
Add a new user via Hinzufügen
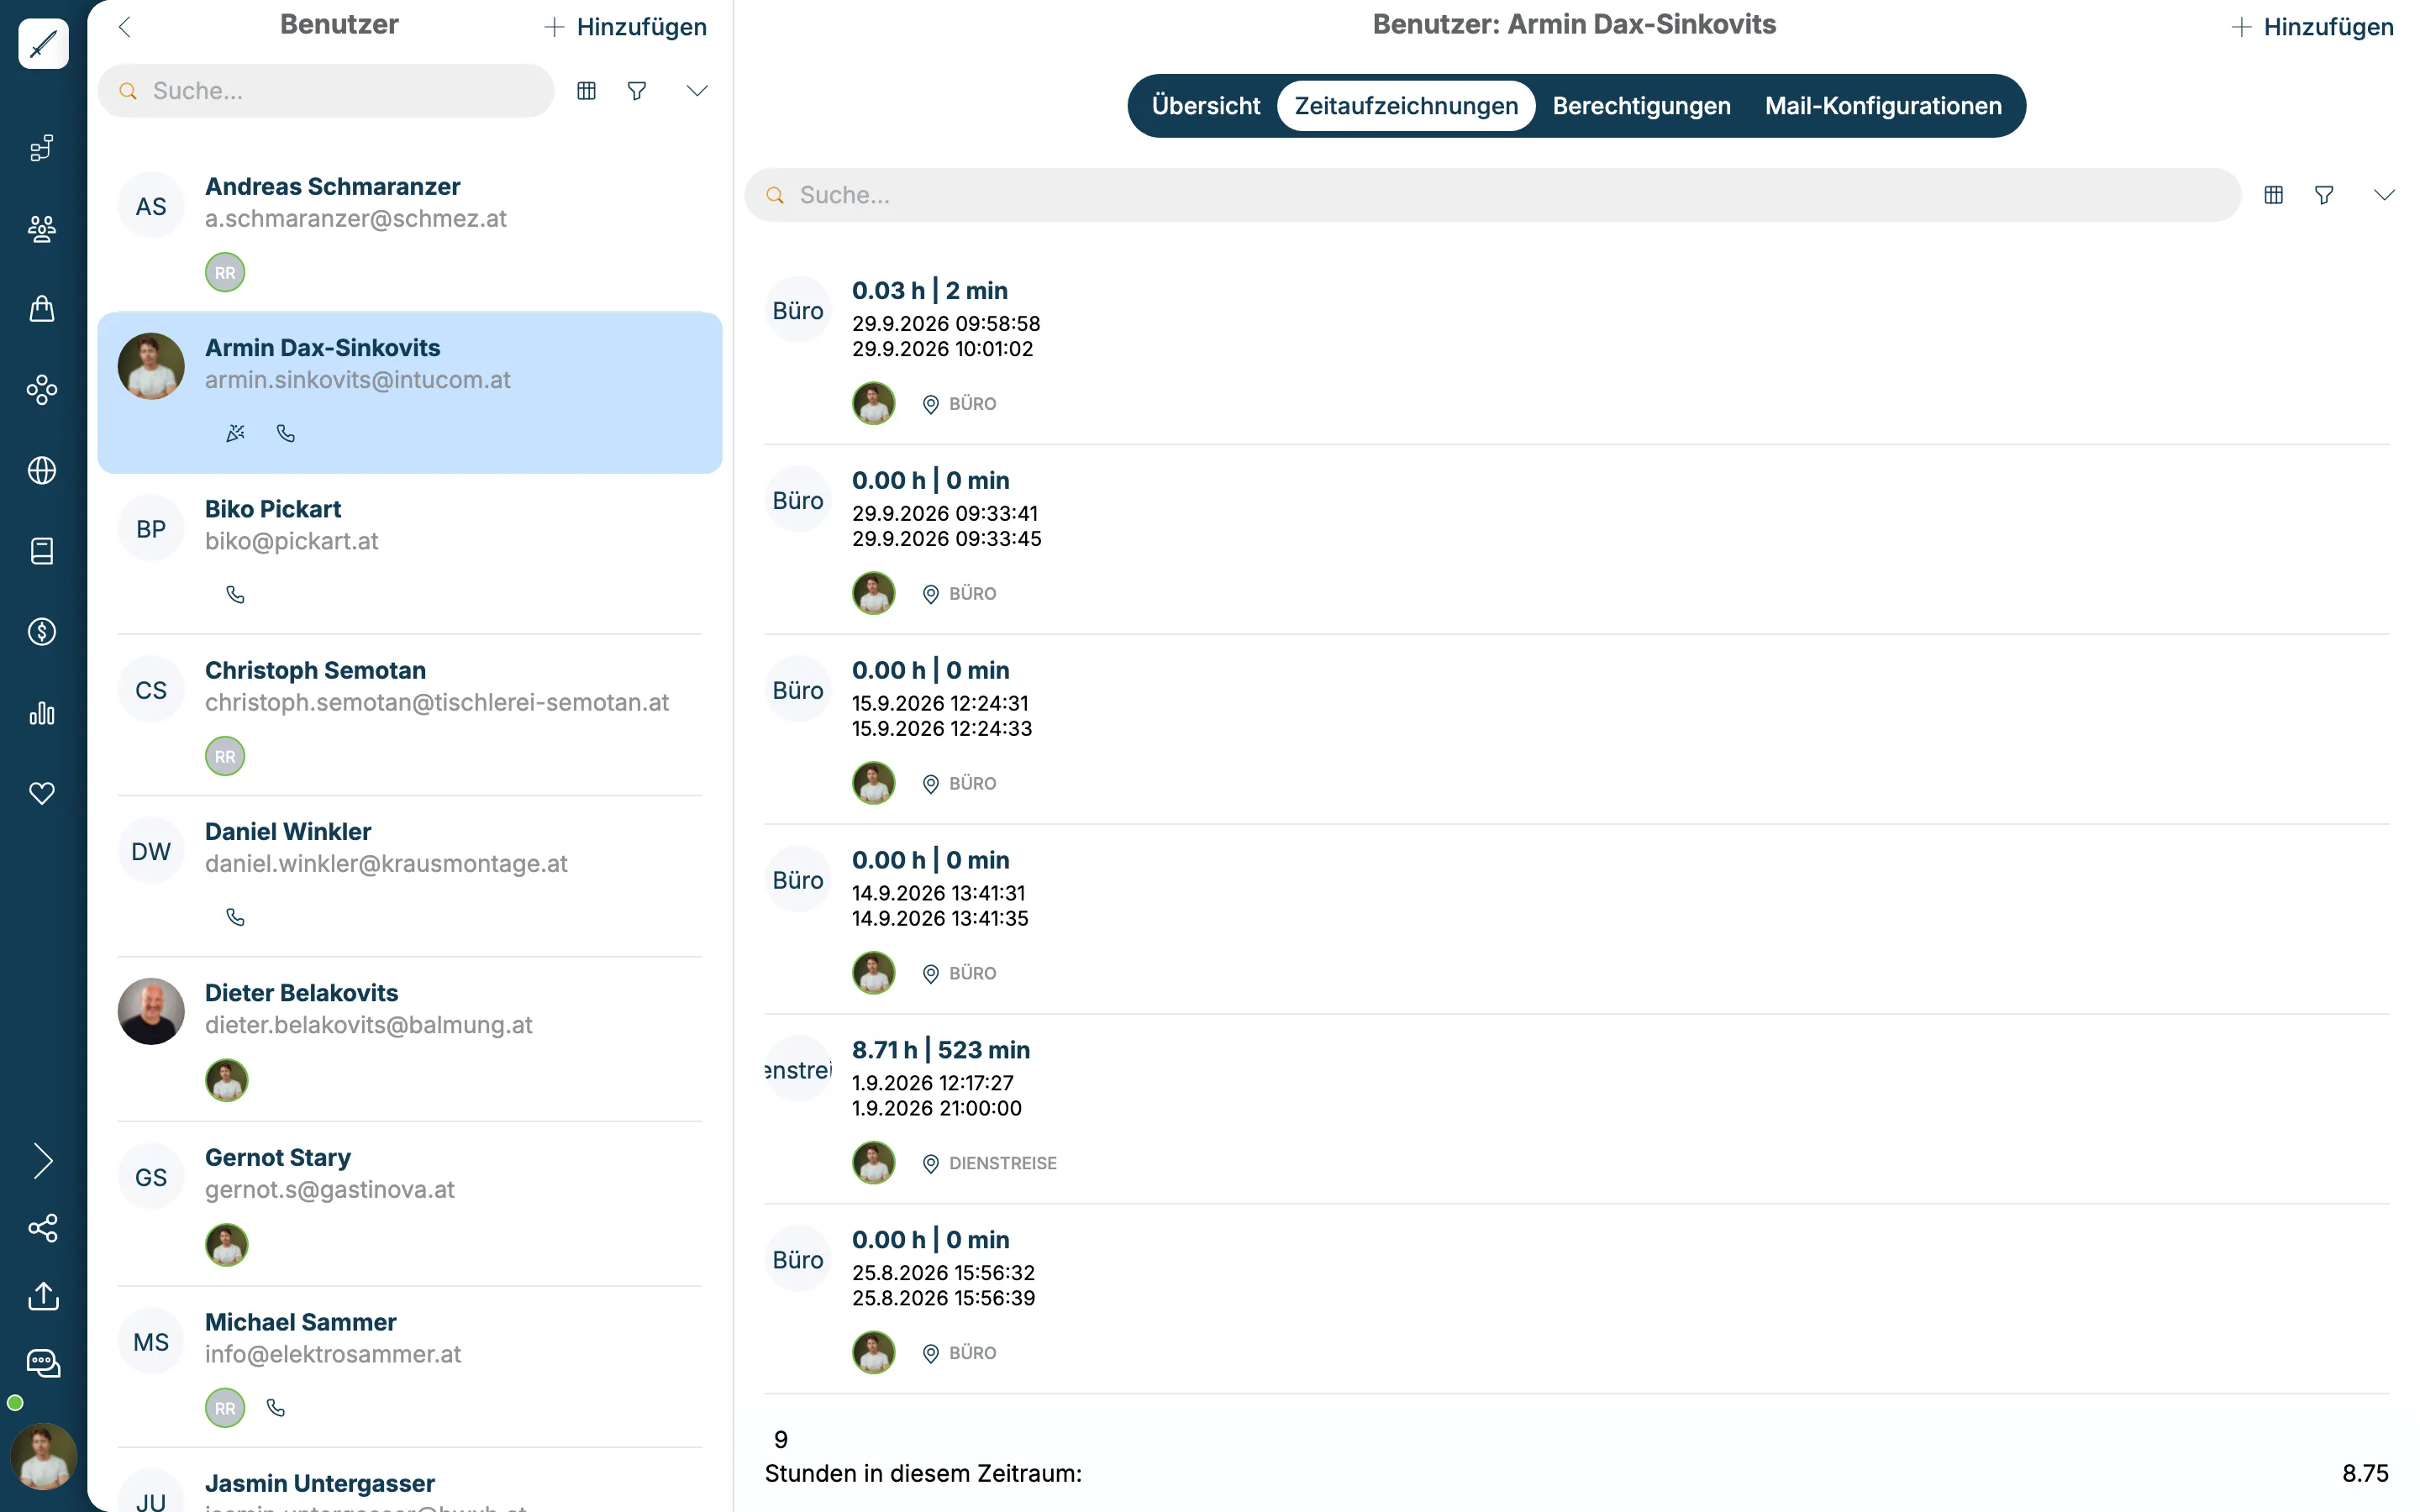click(x=625, y=27)
